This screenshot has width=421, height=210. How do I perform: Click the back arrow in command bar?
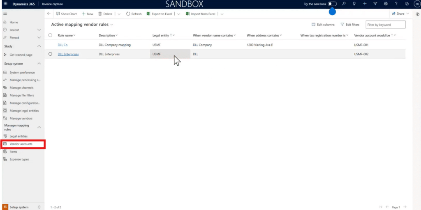pos(49,14)
